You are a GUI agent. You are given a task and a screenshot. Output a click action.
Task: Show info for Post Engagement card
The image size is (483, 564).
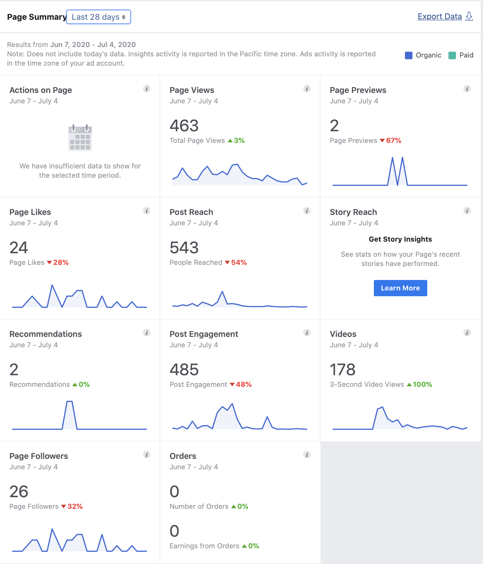307,333
